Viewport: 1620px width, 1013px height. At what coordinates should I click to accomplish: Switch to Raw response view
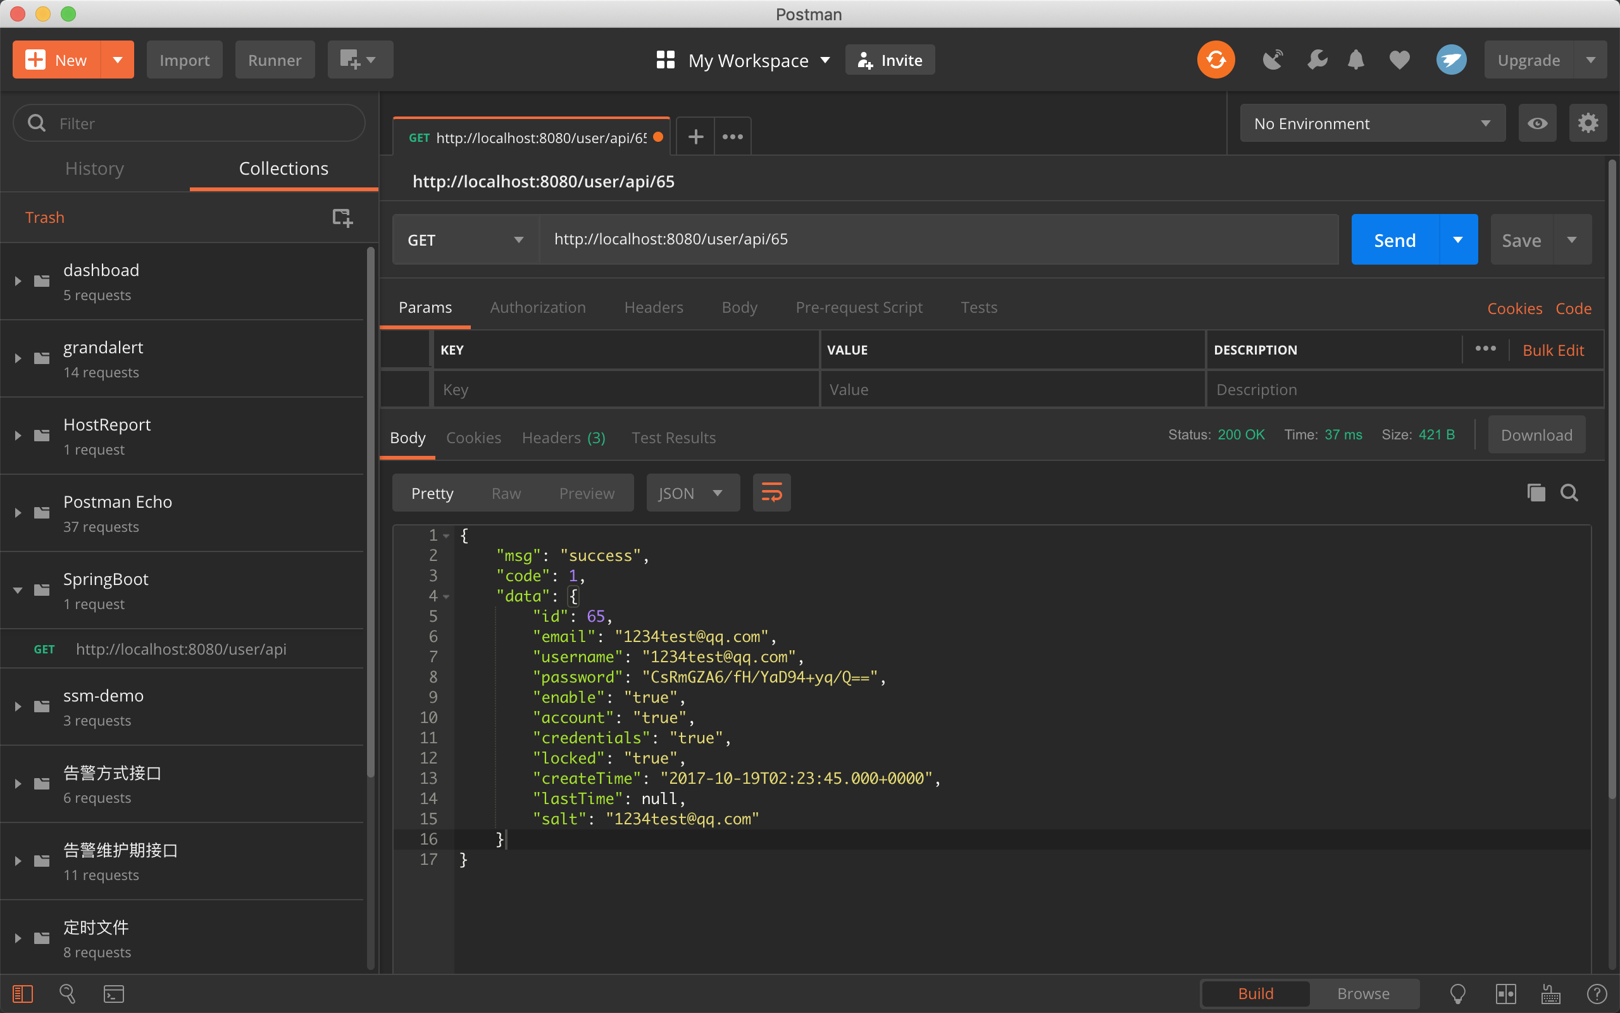click(x=506, y=493)
